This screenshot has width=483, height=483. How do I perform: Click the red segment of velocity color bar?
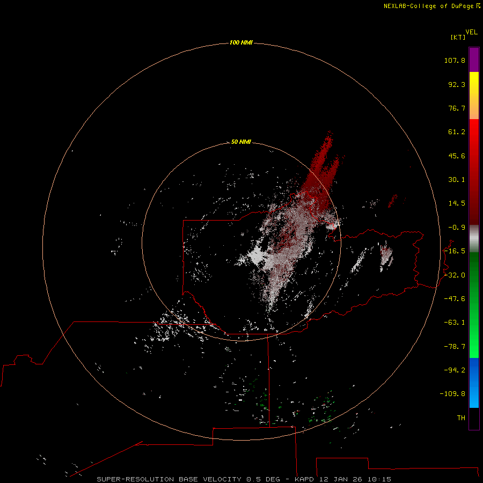click(x=474, y=172)
